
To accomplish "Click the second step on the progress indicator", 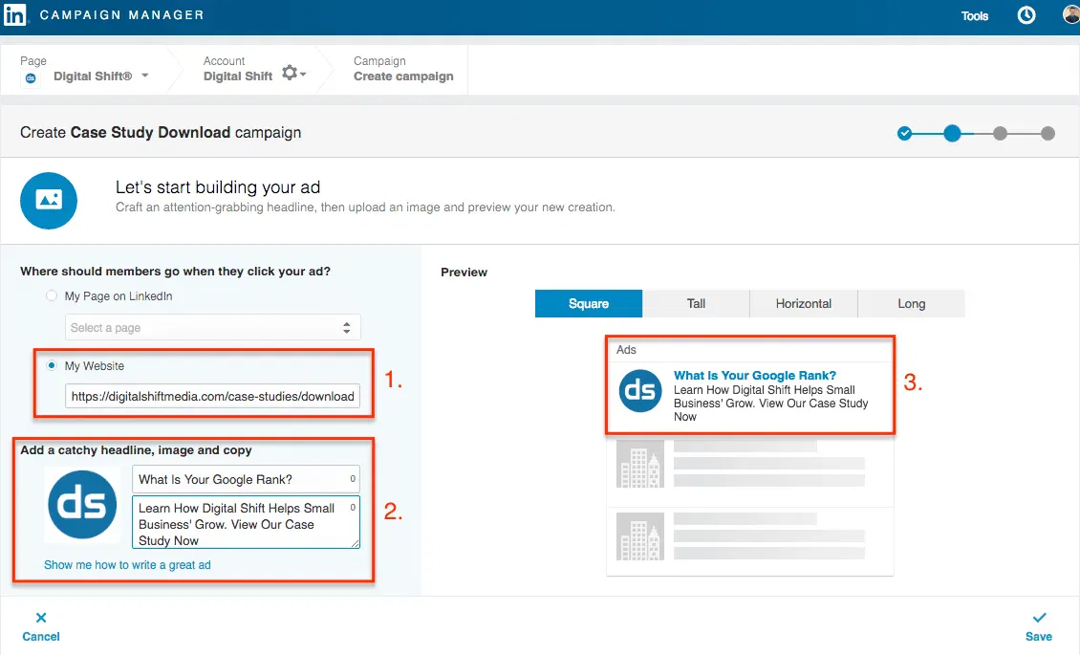I will (952, 133).
